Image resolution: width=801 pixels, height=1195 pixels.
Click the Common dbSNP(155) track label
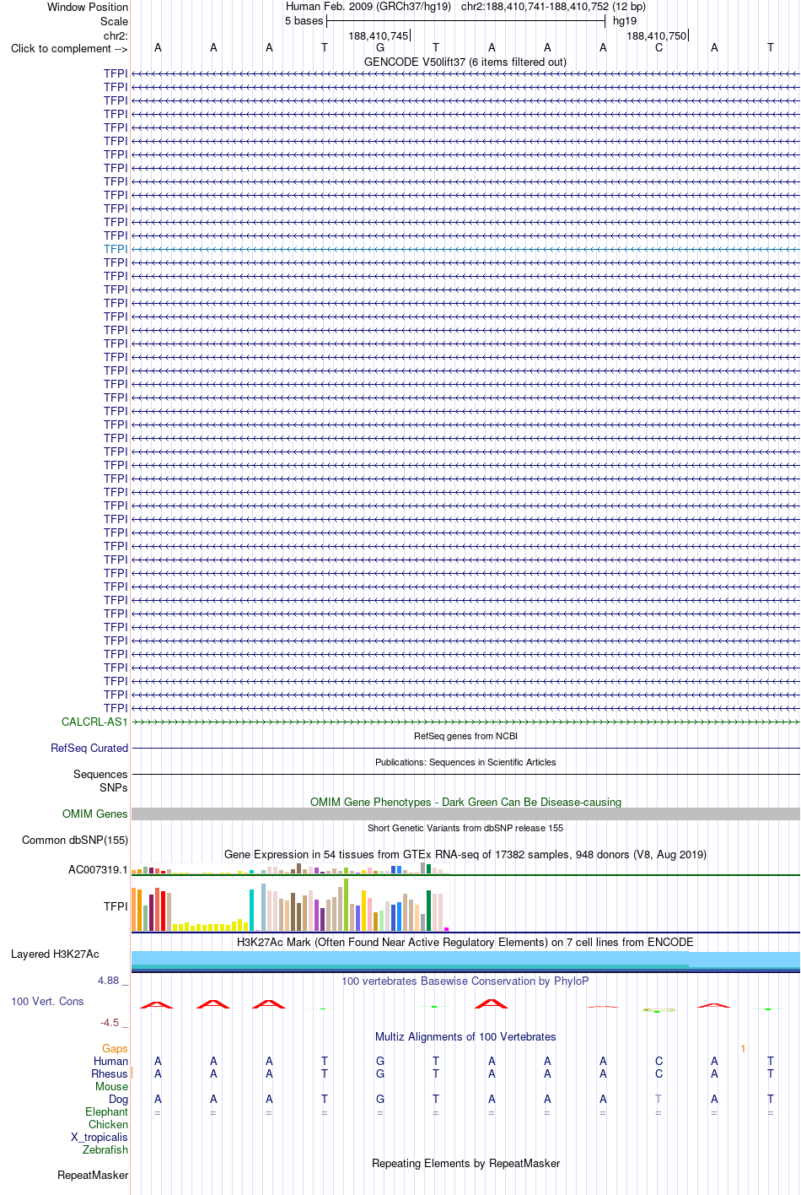pyautogui.click(x=75, y=840)
